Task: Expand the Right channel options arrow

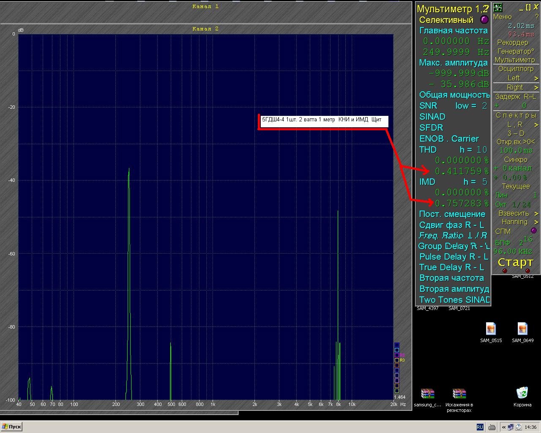Action: click(536, 88)
